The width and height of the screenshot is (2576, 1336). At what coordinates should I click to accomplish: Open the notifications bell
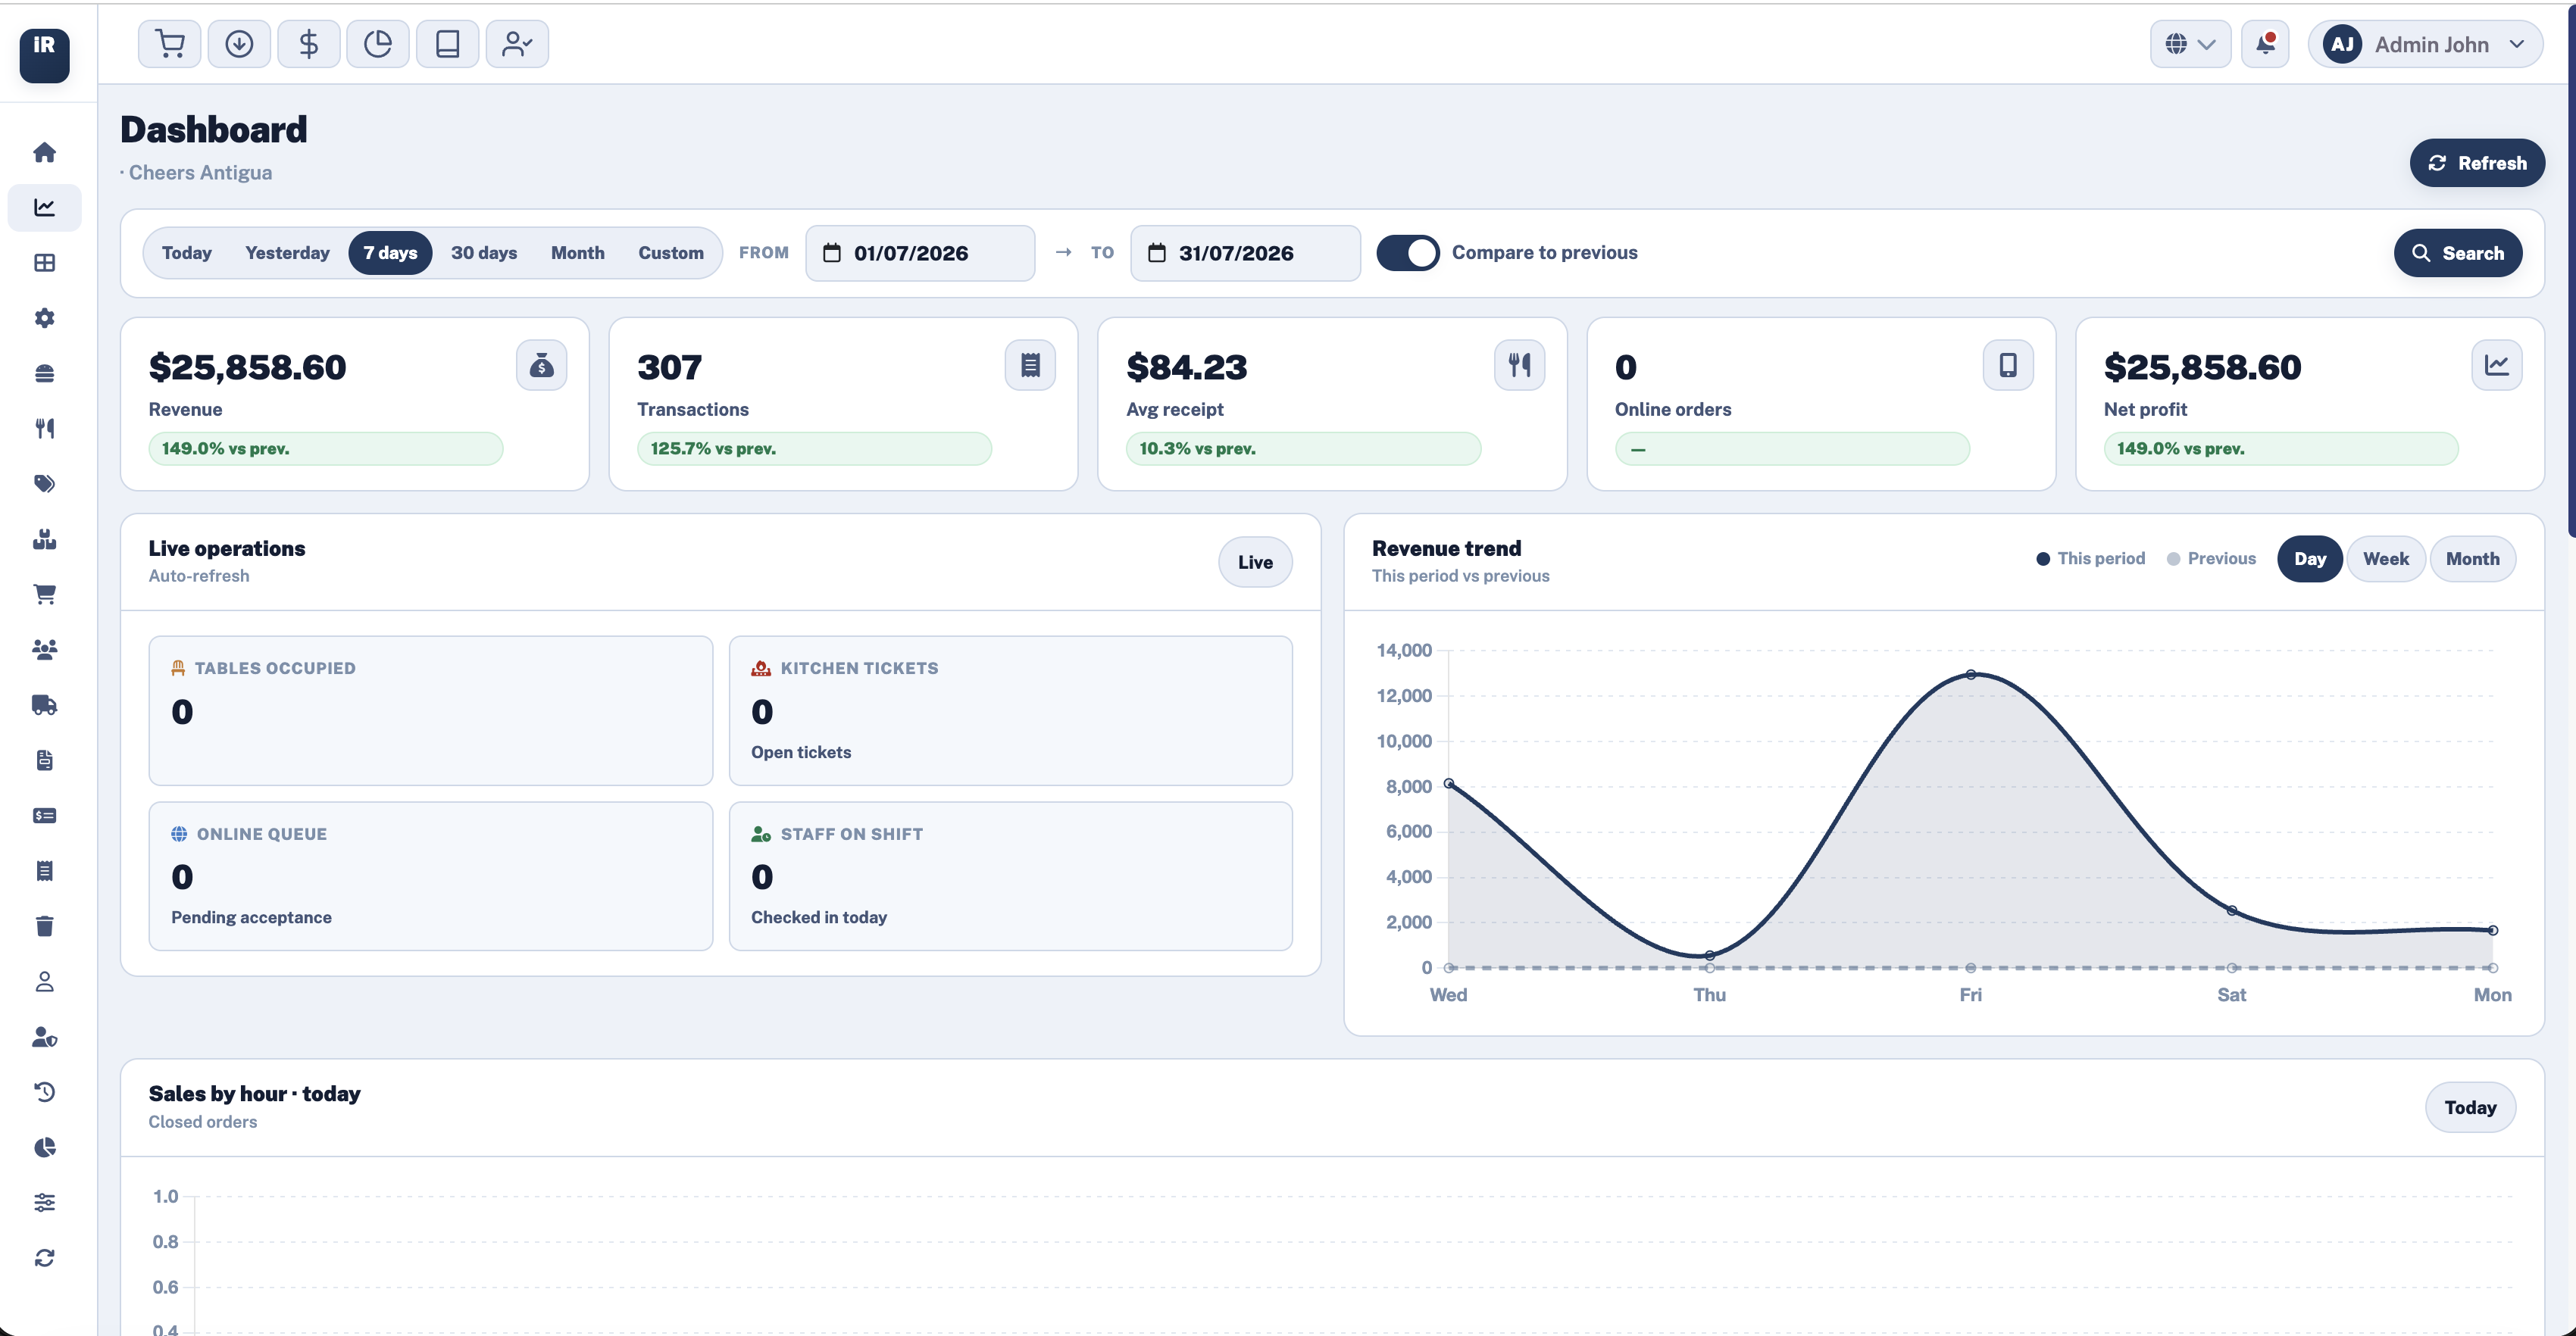pyautogui.click(x=2265, y=44)
